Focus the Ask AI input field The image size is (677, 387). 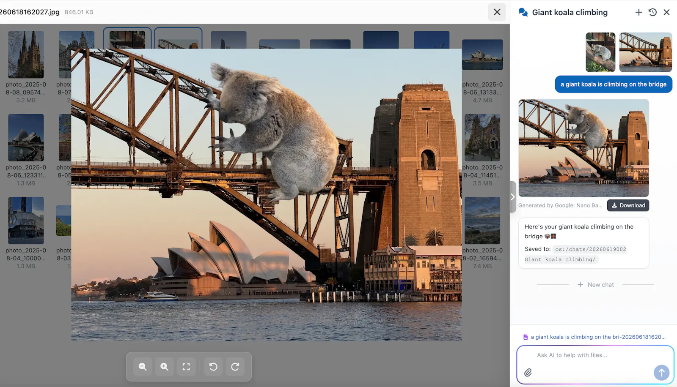[595, 355]
